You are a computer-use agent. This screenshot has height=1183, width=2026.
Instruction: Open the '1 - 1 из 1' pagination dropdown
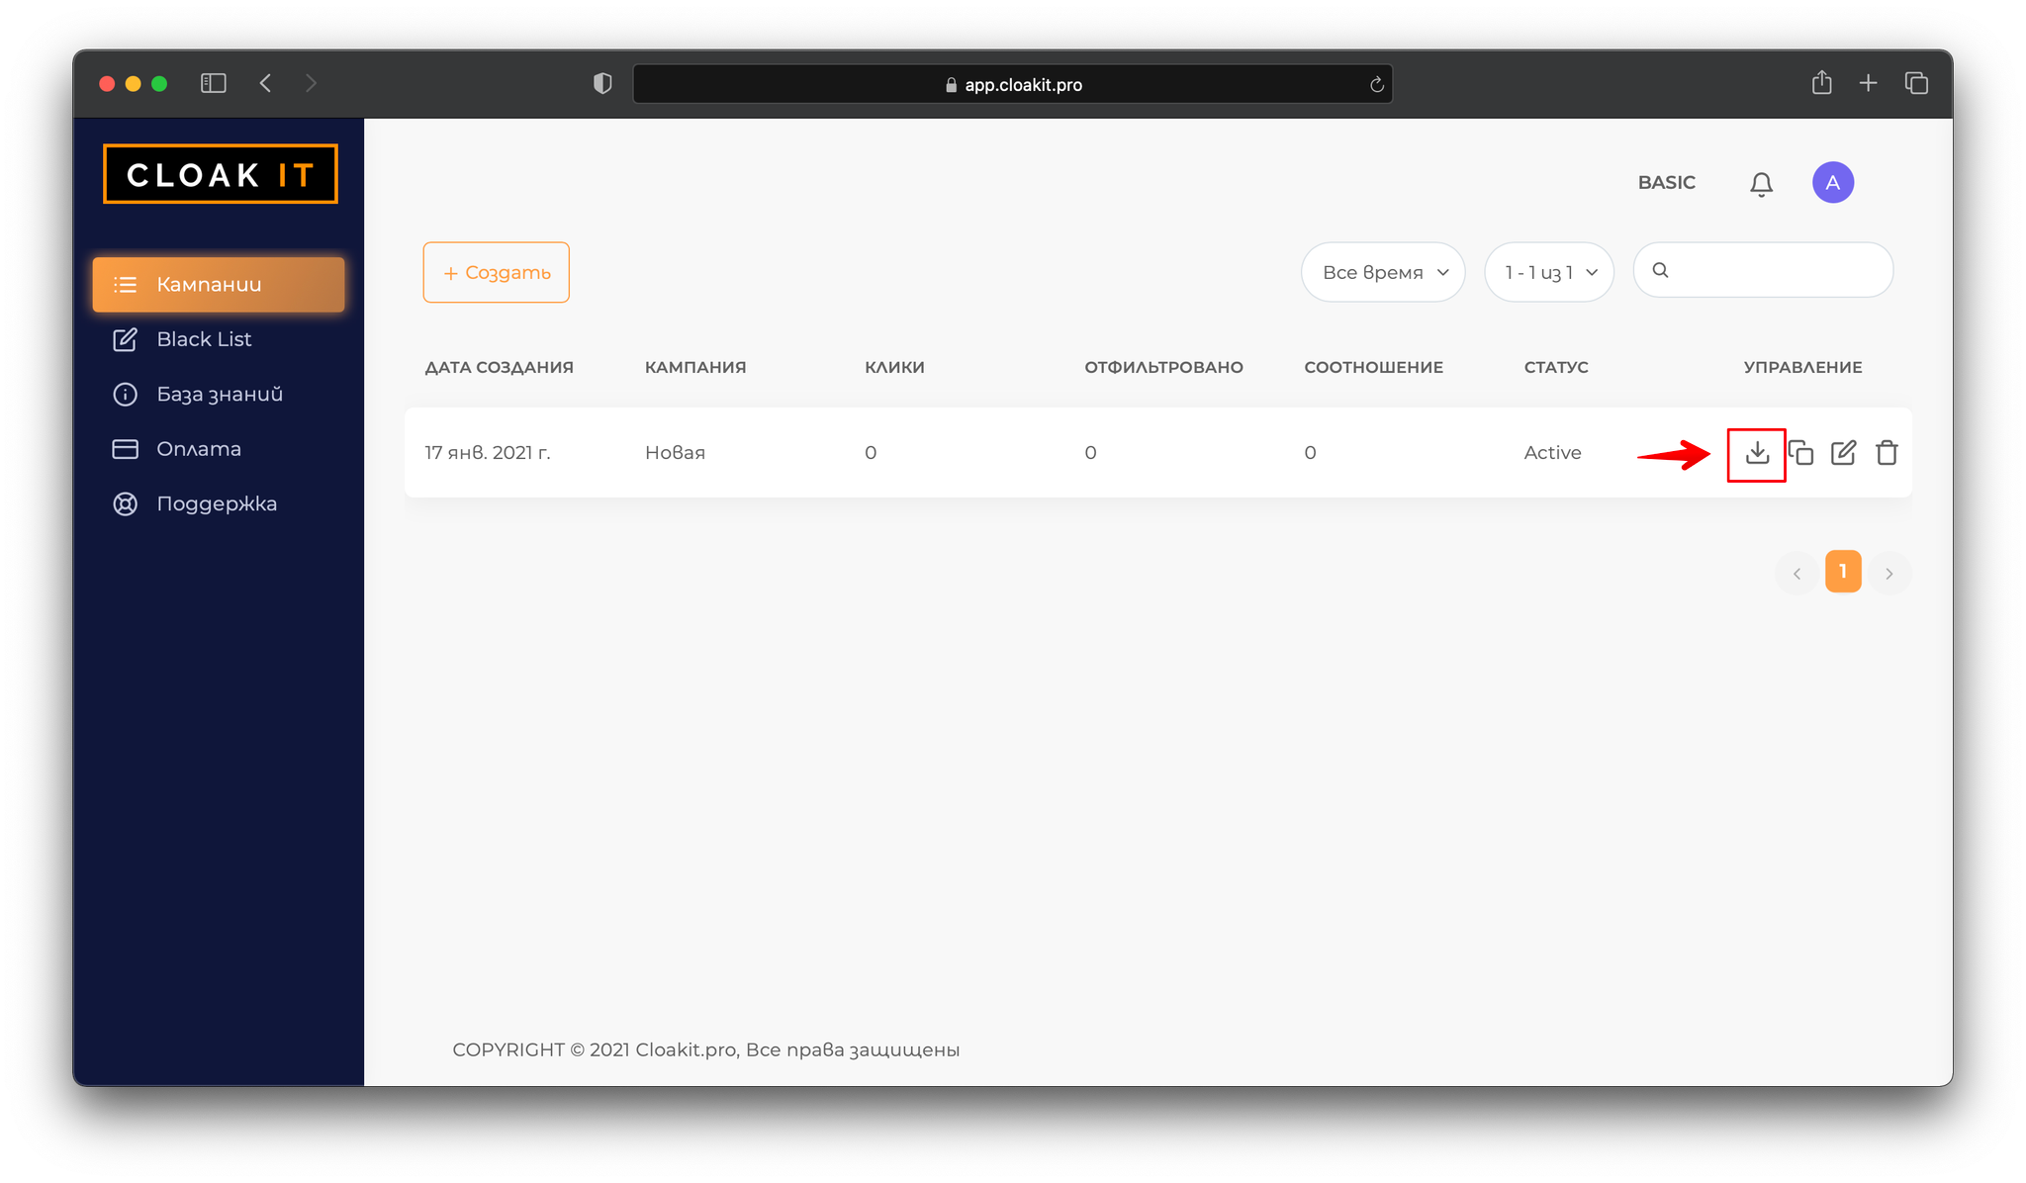[1549, 272]
